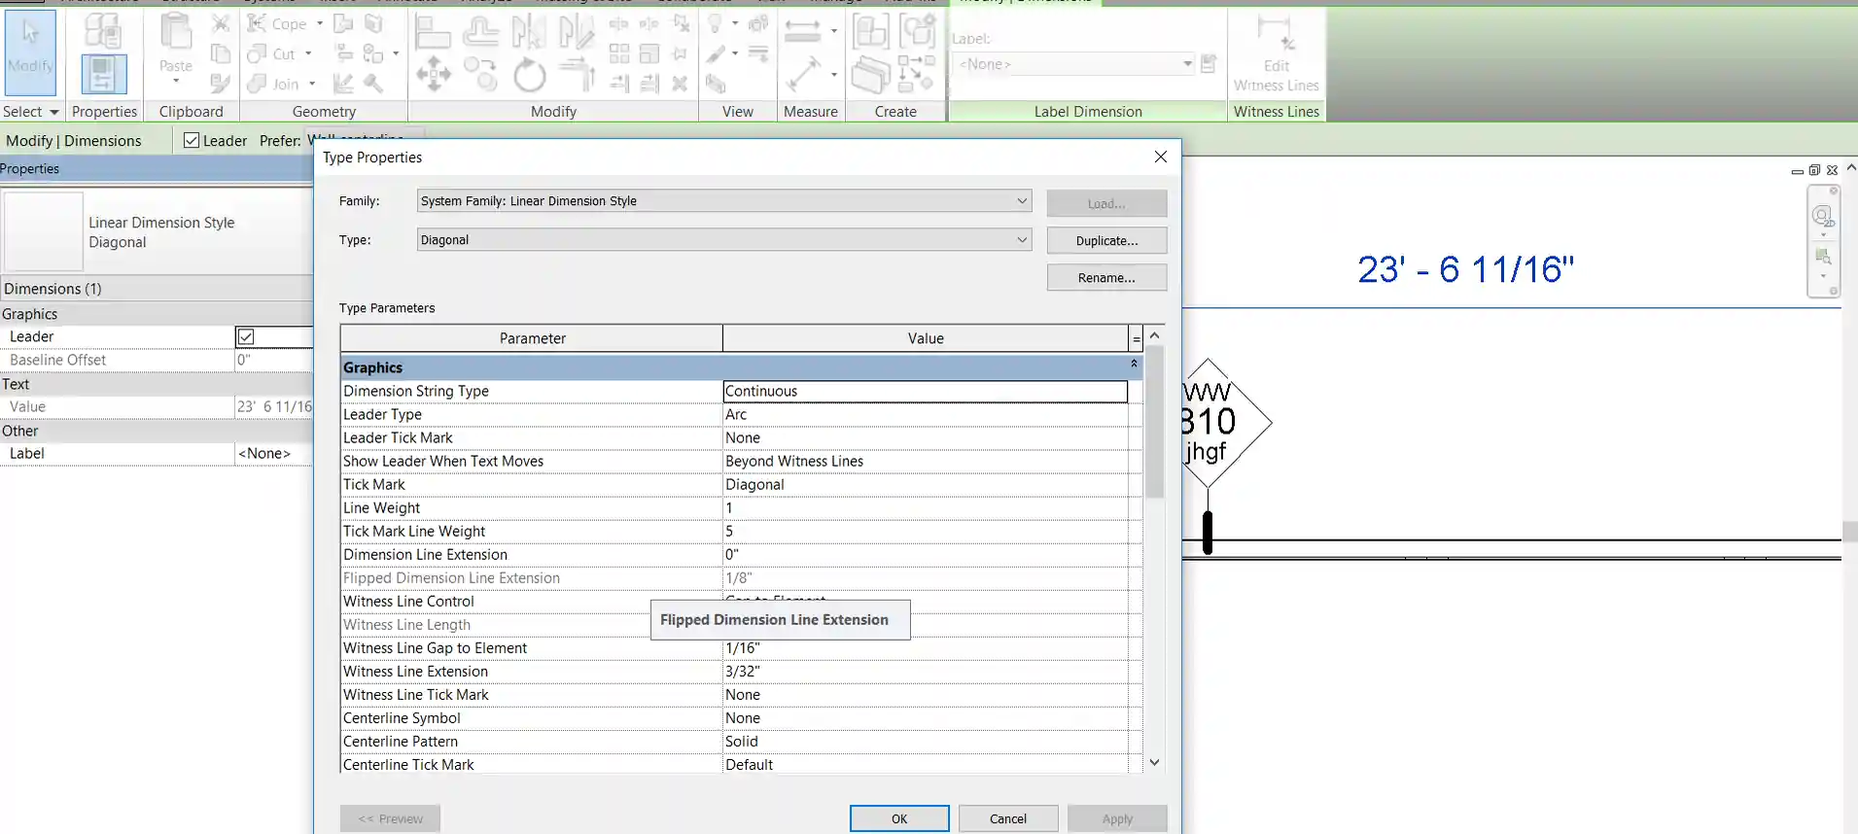Select the Move tool icon
This screenshot has width=1858, height=834.
tap(434, 75)
